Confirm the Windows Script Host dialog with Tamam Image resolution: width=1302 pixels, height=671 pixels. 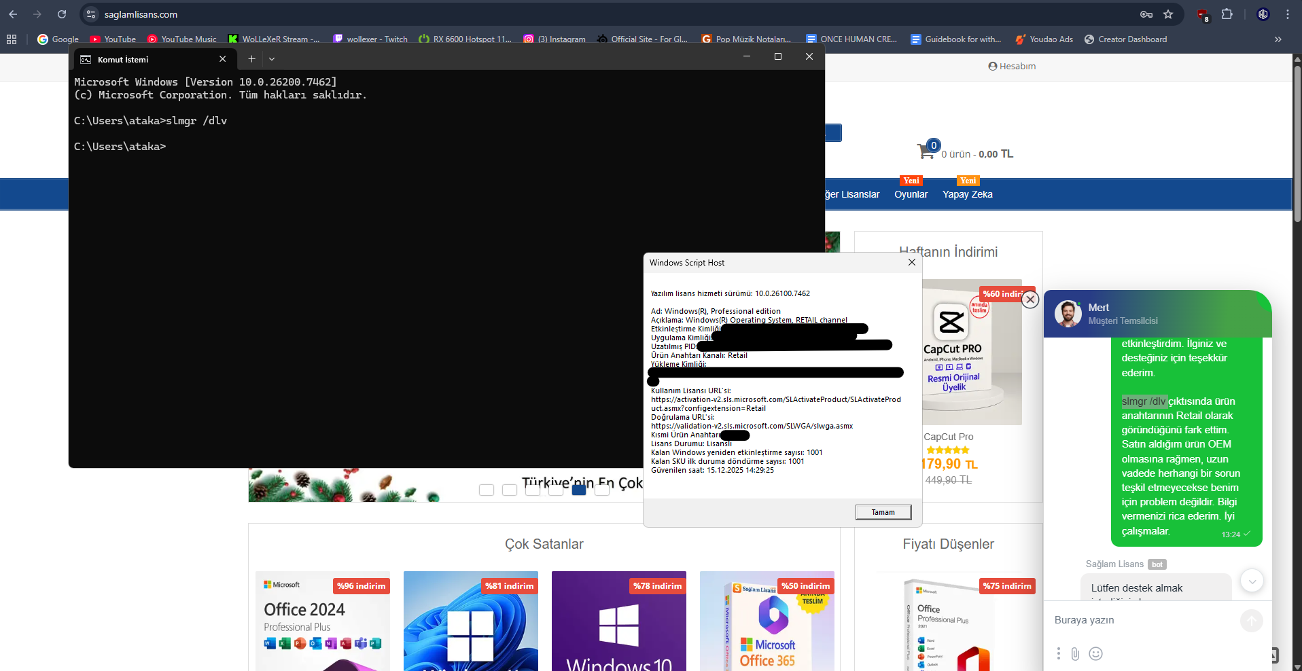pos(883,512)
